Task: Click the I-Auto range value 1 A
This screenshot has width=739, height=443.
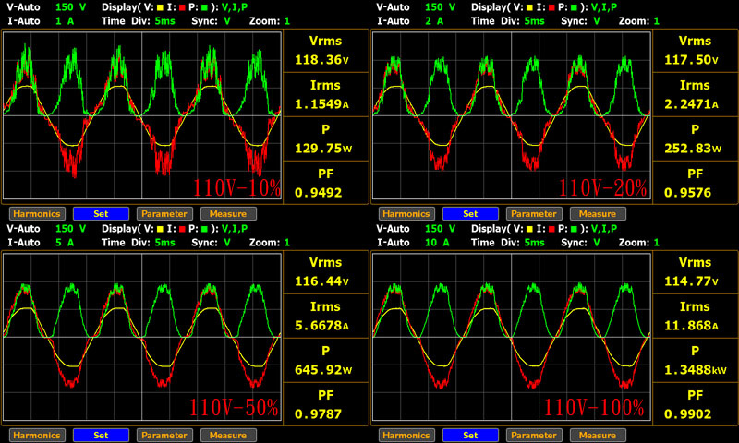Action: tap(65, 21)
